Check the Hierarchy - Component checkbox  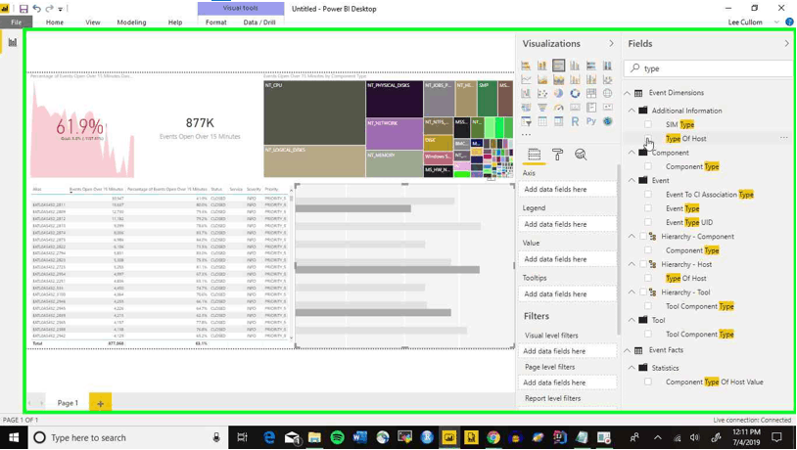(643, 236)
